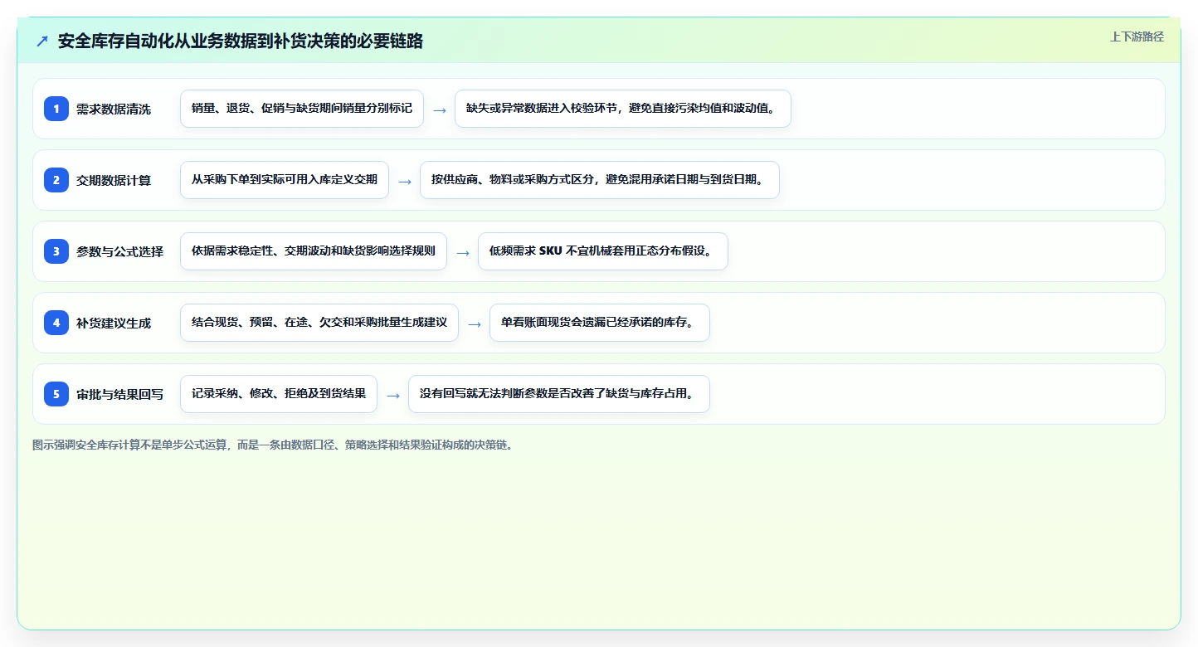Click the arrow icon beside the main title
1198x647 pixels.
pos(42,41)
